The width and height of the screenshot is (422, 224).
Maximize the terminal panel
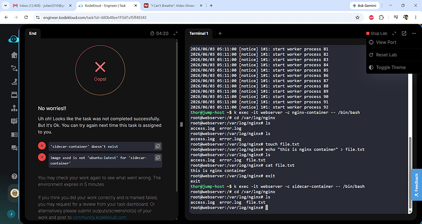tap(394, 34)
